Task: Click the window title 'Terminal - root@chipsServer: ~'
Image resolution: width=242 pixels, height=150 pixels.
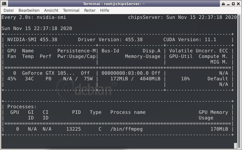Action: tap(114, 4)
